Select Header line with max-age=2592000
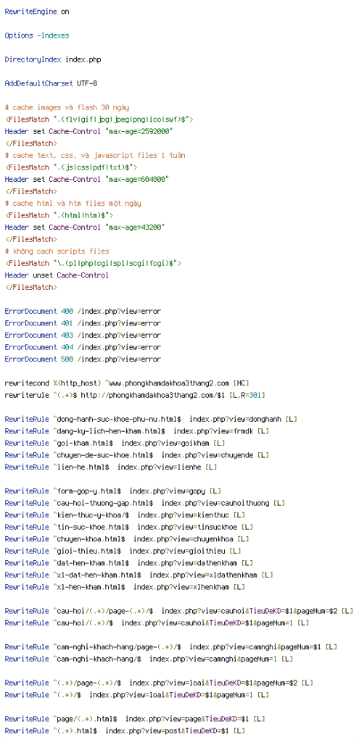The image size is (359, 742). [x=88, y=132]
